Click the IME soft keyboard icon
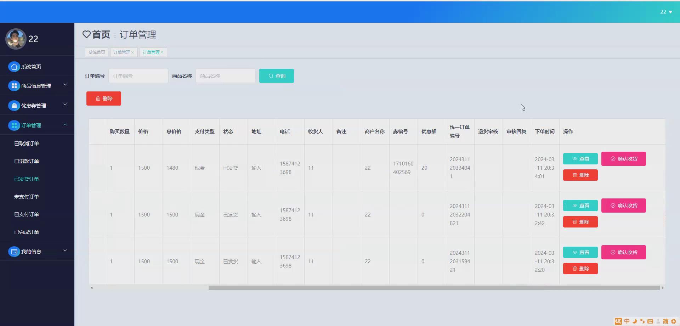This screenshot has width=680, height=326. coord(650,321)
